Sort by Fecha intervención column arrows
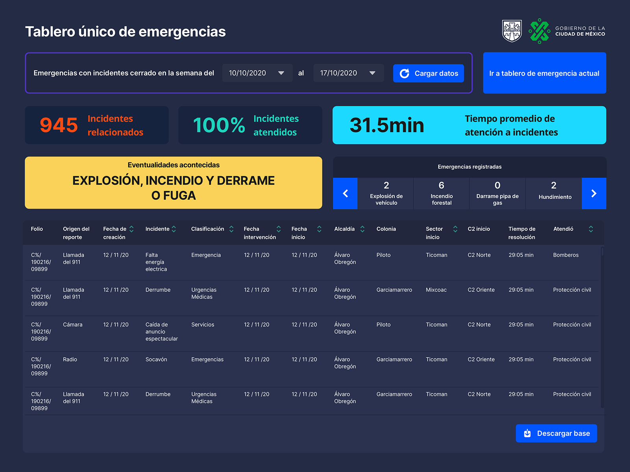630x472 pixels. pos(279,229)
